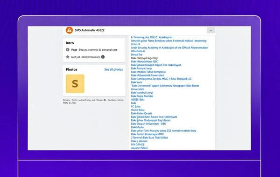Screen dimensions: 280x177
Task: Open the Aquatic Palace link
Action: [x=139, y=148]
